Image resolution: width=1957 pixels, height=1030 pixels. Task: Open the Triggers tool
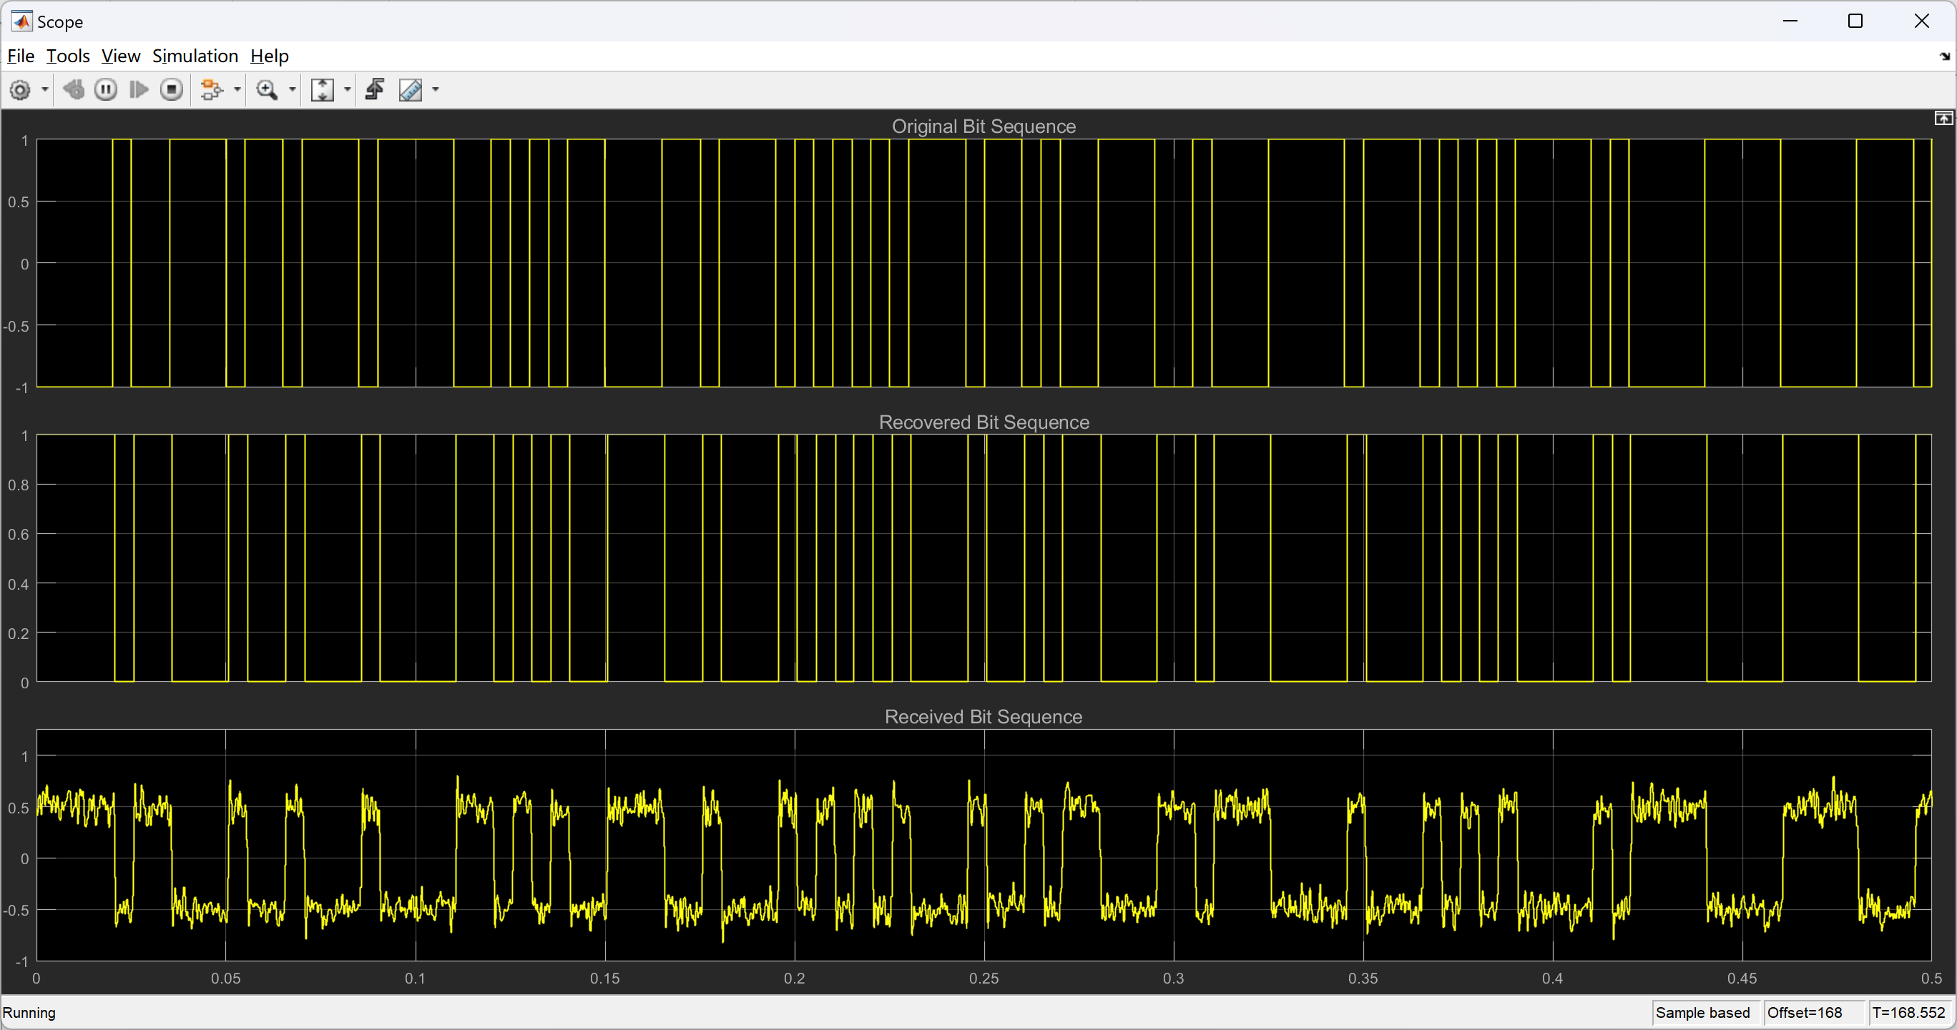pos(376,89)
